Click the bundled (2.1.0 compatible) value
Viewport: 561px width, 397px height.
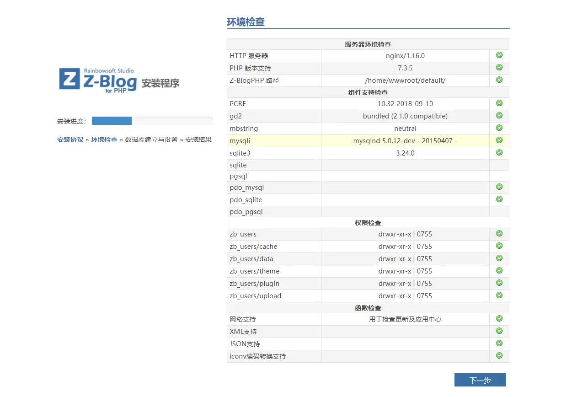[405, 116]
